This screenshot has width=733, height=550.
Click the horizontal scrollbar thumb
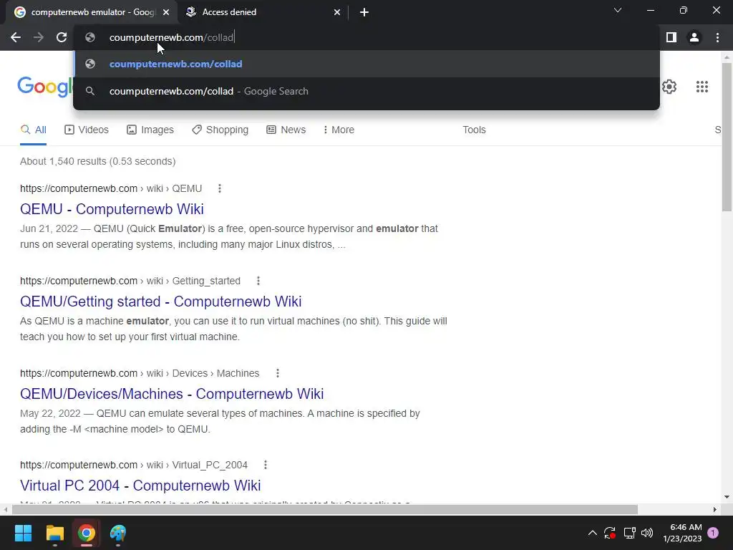click(324, 509)
